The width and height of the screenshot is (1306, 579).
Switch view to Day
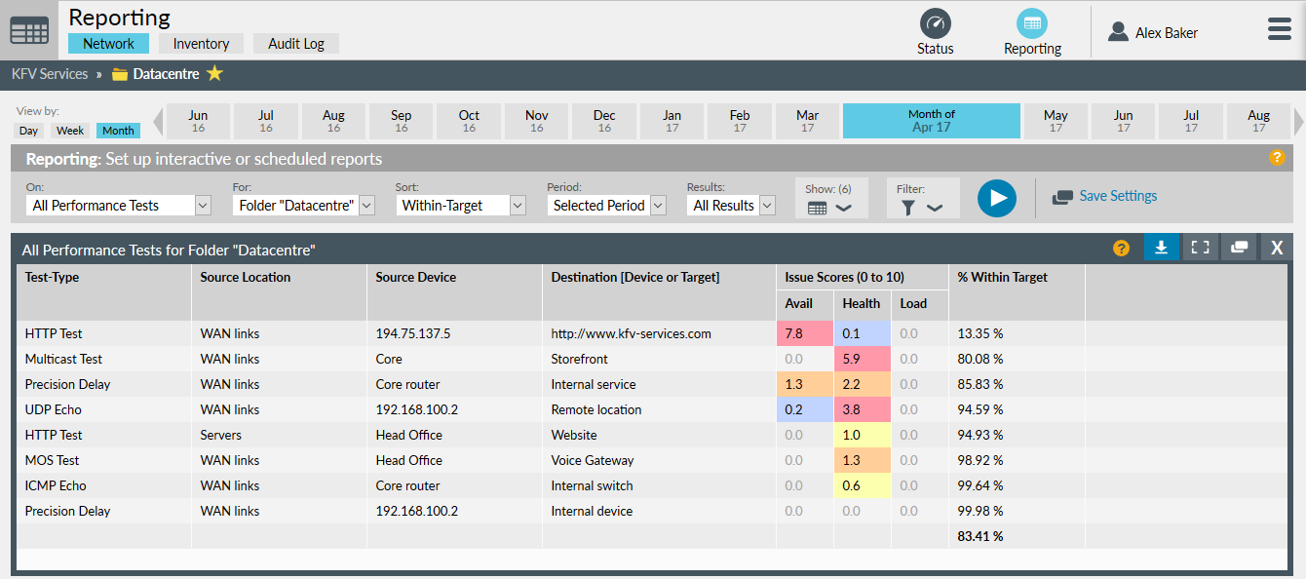click(x=28, y=131)
